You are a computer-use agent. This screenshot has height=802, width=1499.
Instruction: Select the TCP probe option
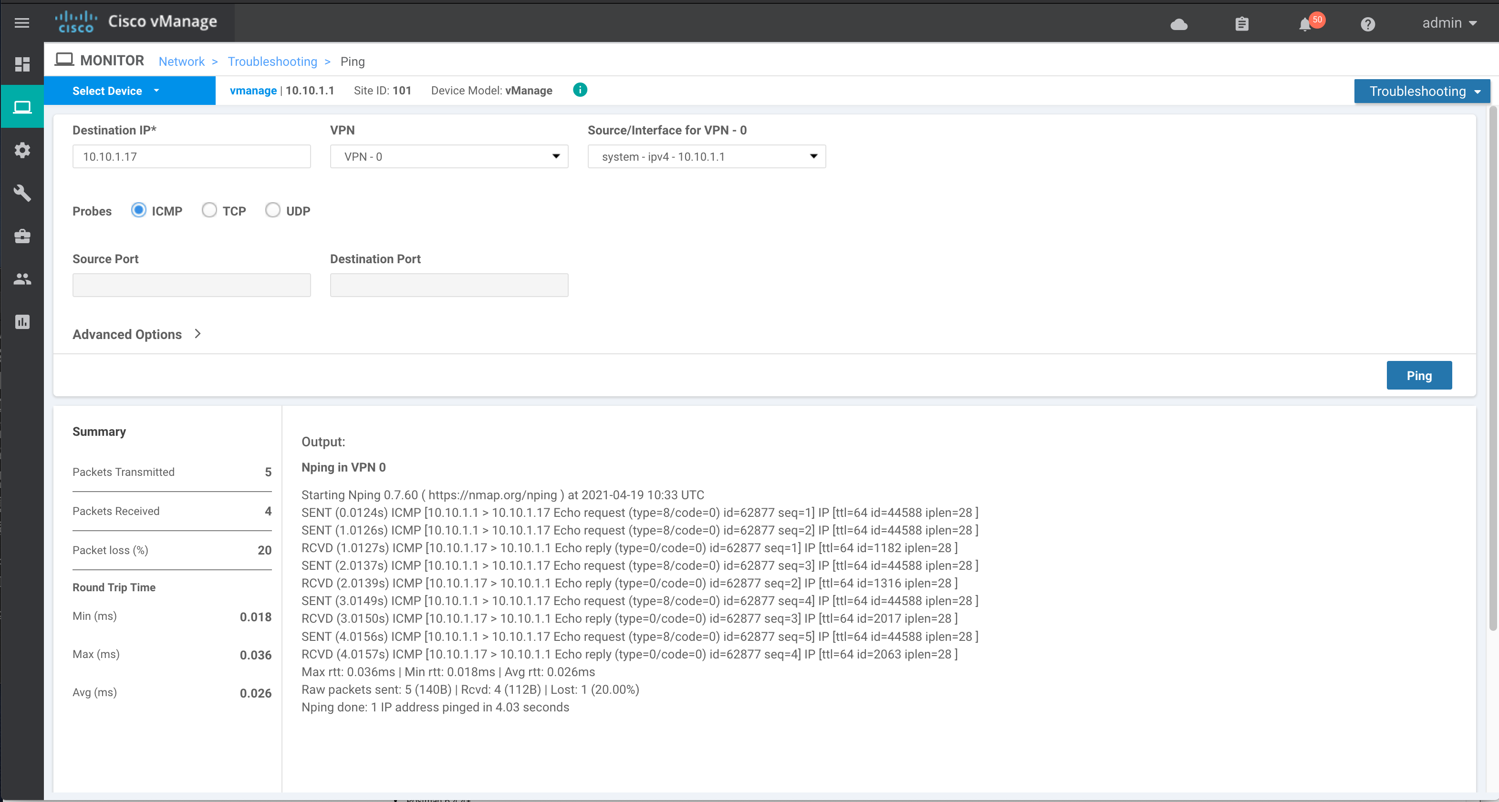tap(209, 210)
